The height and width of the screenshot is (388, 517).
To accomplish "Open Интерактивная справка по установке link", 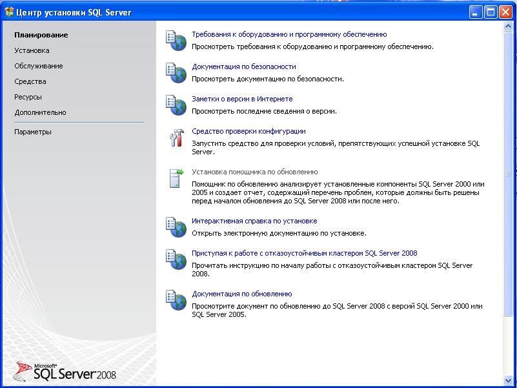I will [x=254, y=221].
